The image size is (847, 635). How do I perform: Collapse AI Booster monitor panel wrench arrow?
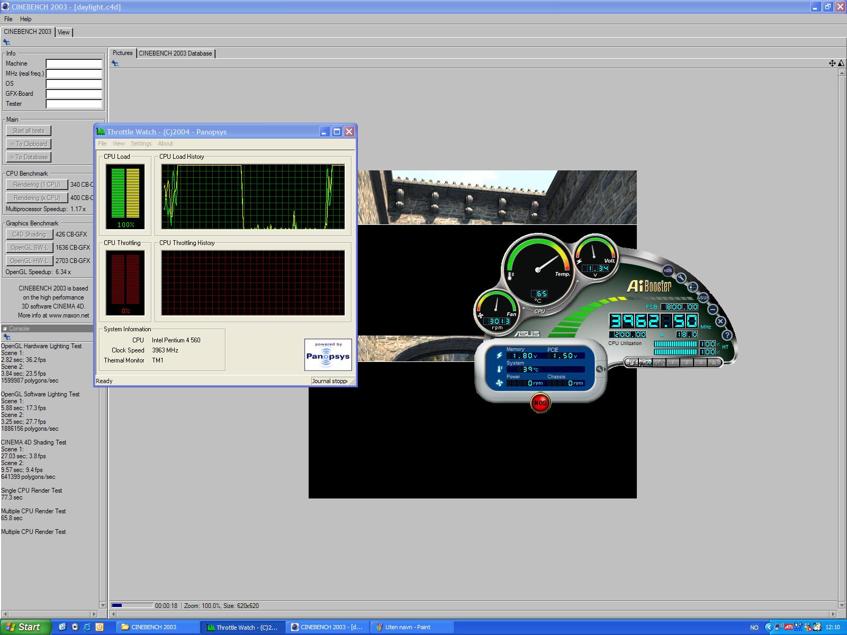tap(600, 369)
